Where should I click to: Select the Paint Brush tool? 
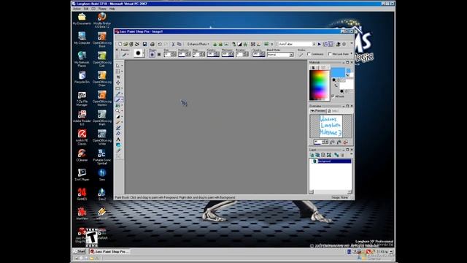tap(118, 99)
